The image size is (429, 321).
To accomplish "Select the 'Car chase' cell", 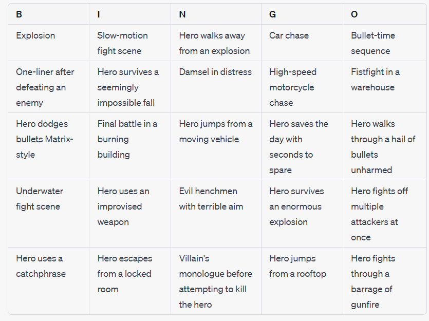I will pyautogui.click(x=288, y=36).
